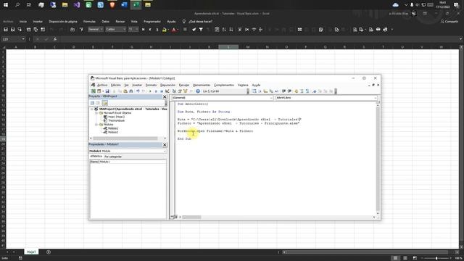This screenshot has width=464, height=261.
Task: Collapse the Módulos folder expander
Action: click(96, 125)
